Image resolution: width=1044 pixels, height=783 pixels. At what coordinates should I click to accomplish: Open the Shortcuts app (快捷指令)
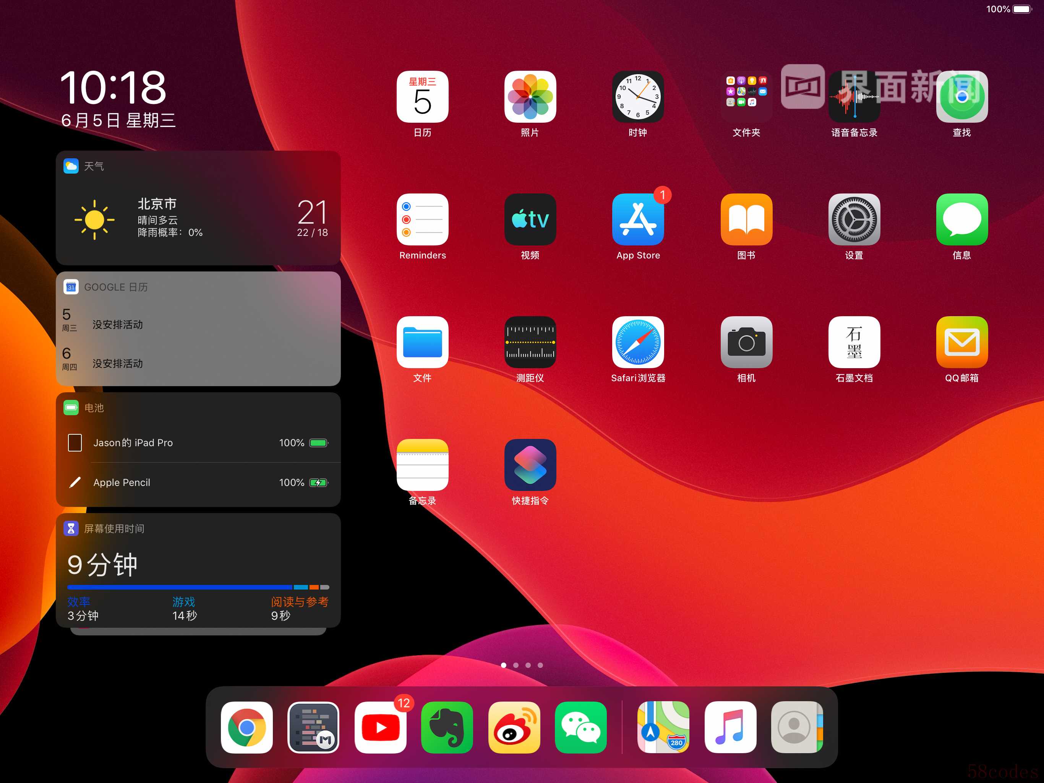click(530, 465)
